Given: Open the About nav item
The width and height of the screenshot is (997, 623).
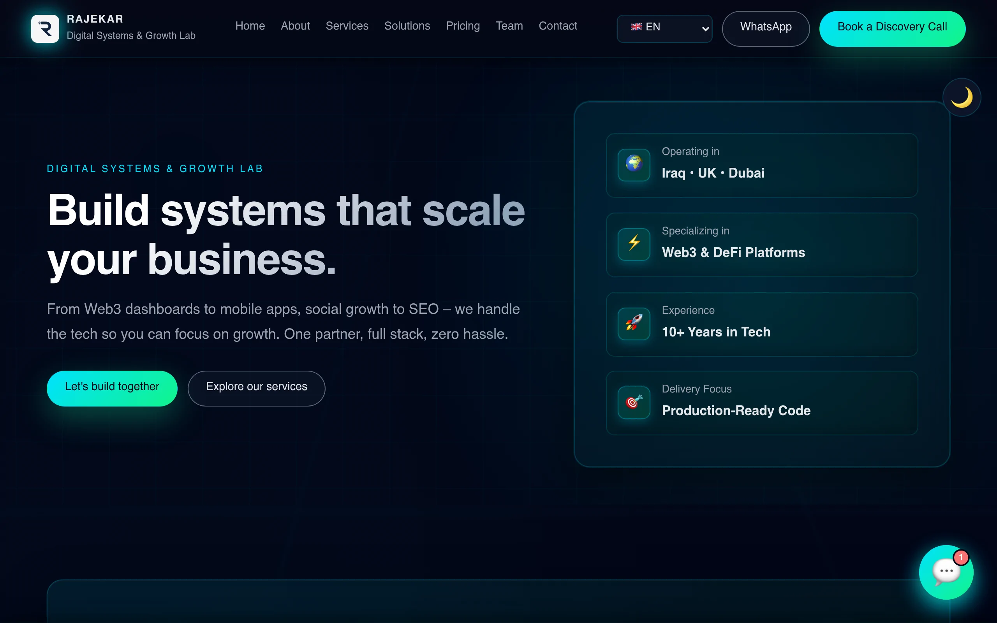Looking at the screenshot, I should [295, 26].
